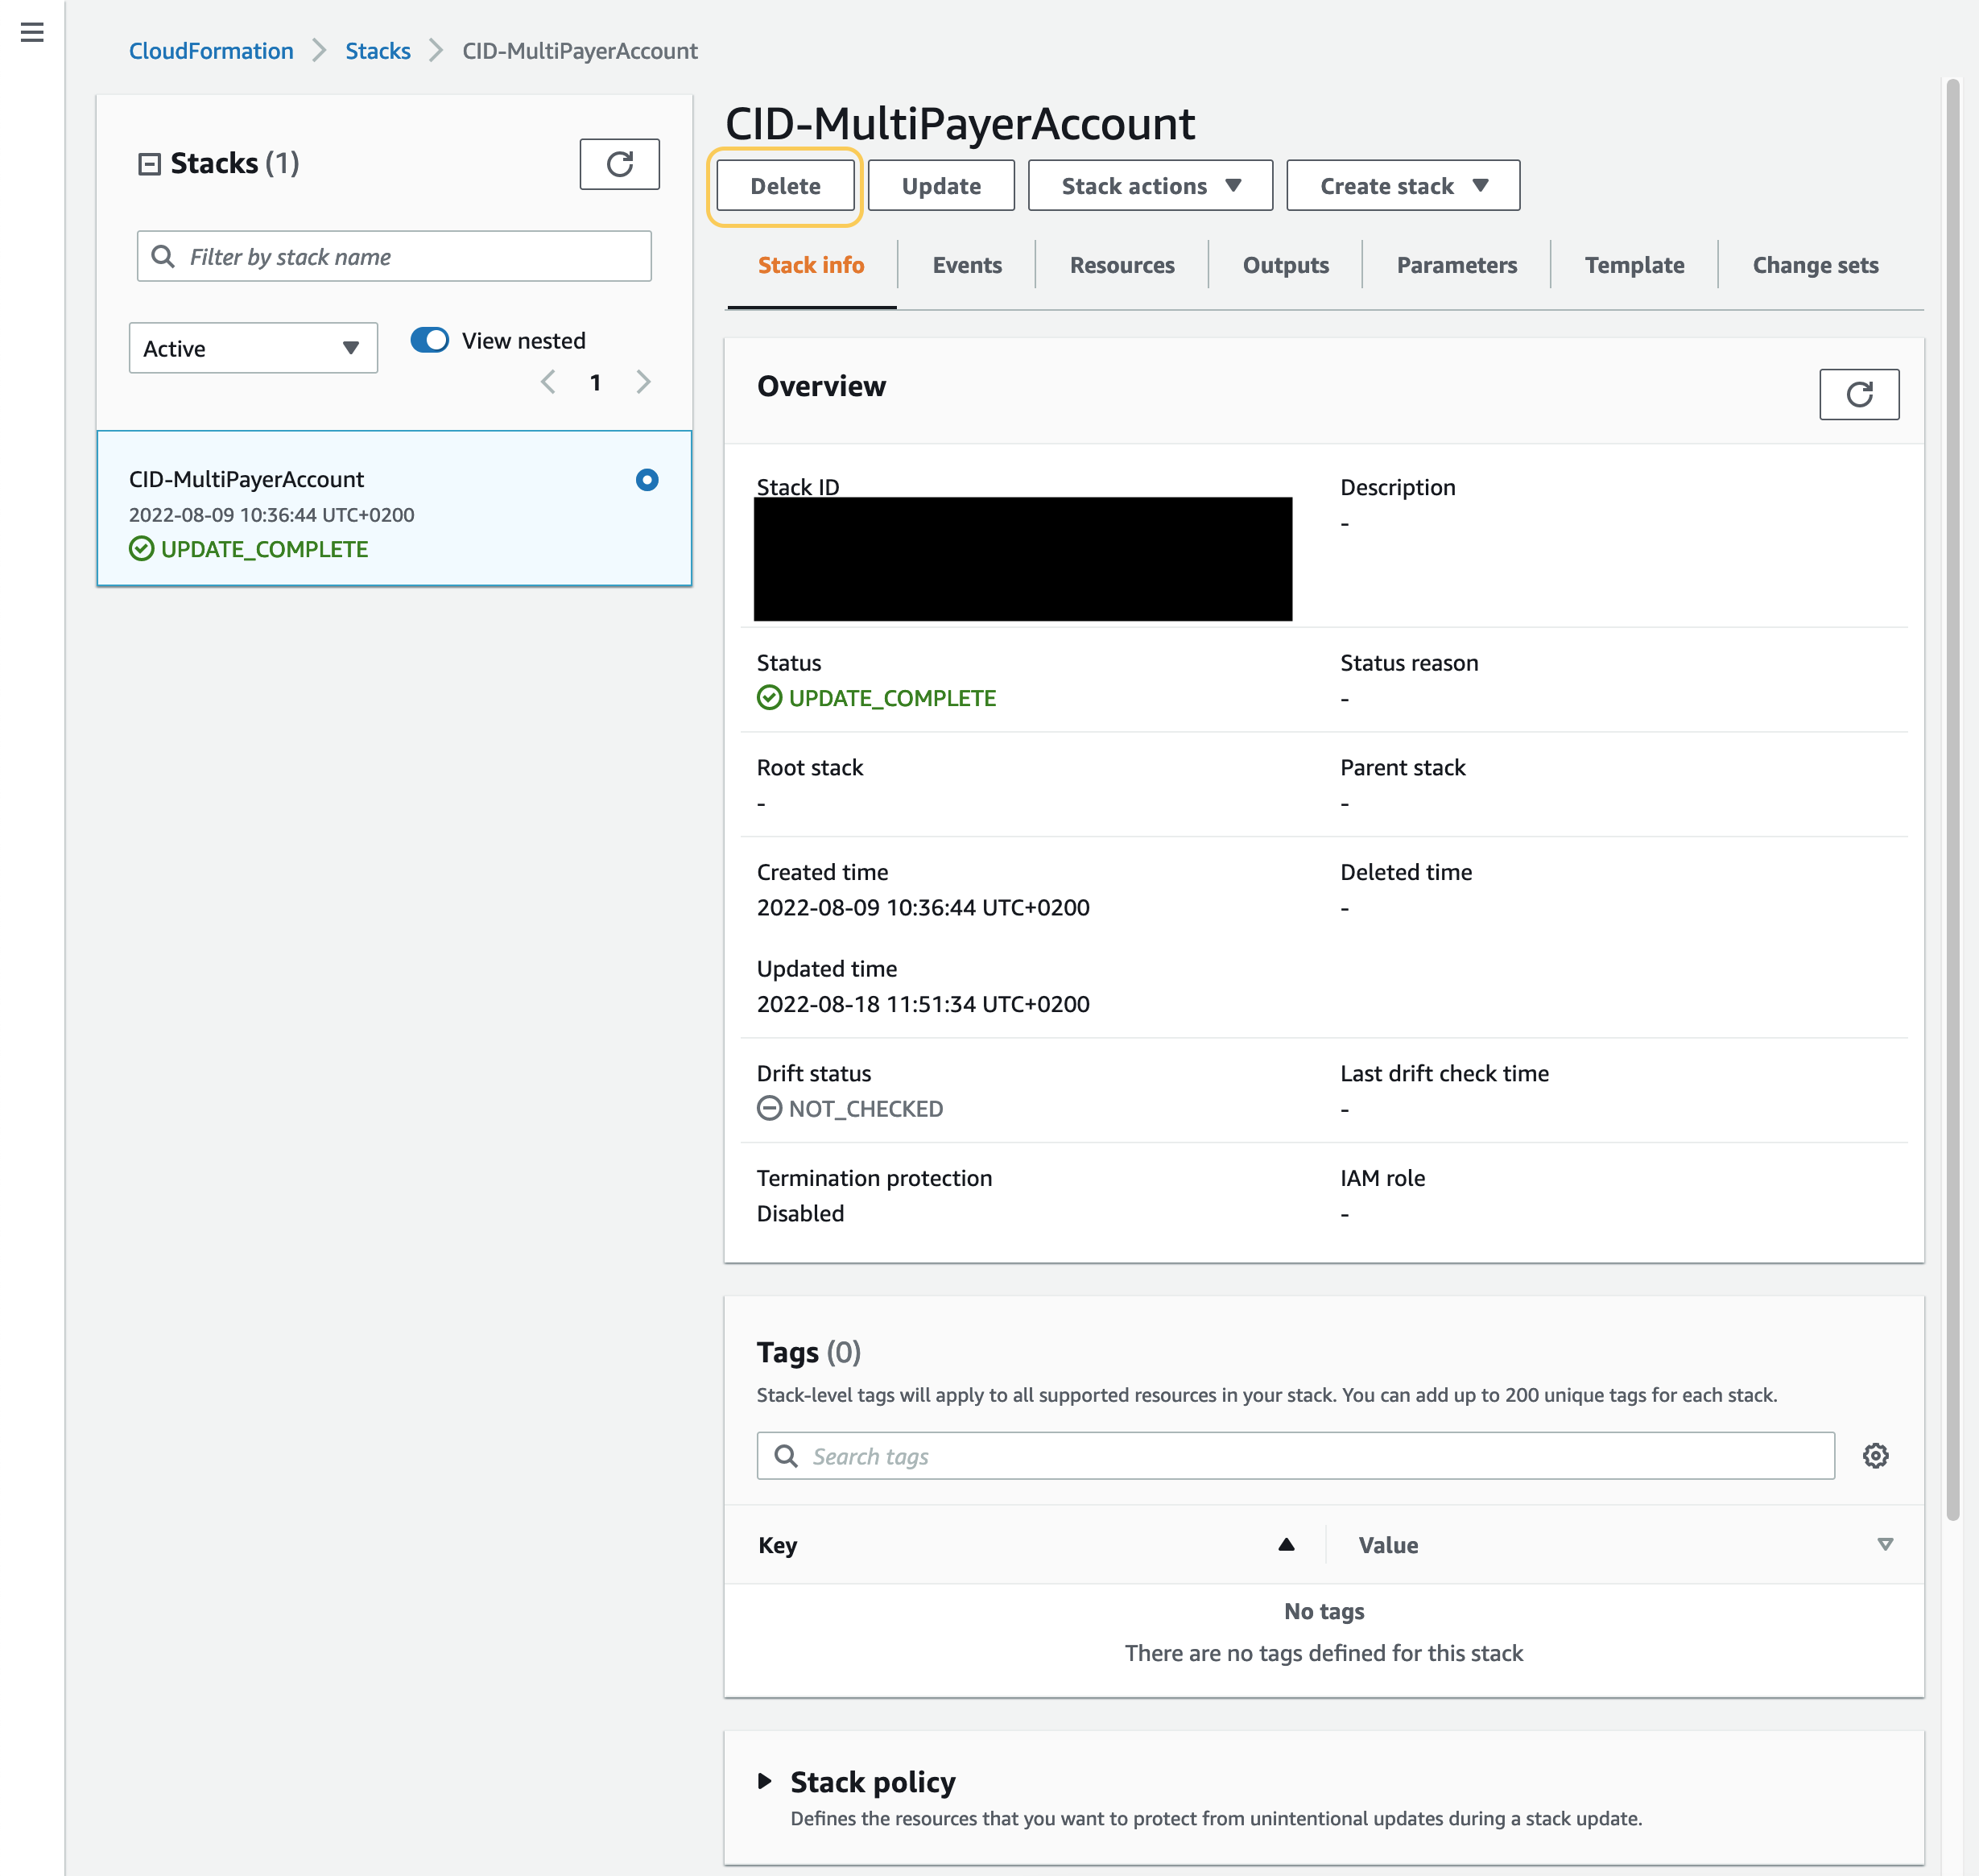1979x1876 pixels.
Task: Navigate to Stacks via breadcrumb link
Action: point(377,50)
